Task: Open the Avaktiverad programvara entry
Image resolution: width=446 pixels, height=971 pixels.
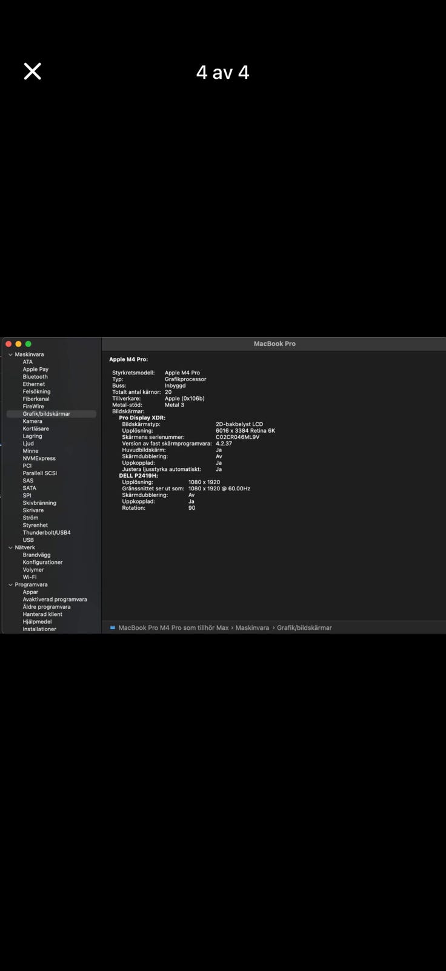Action: 55,600
